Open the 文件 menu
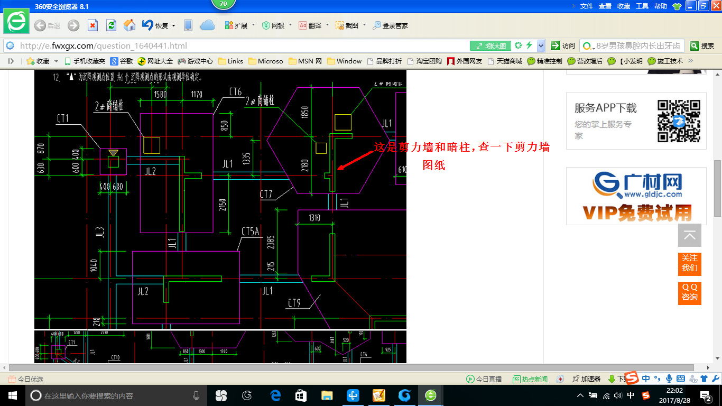This screenshot has width=722, height=406. click(587, 6)
